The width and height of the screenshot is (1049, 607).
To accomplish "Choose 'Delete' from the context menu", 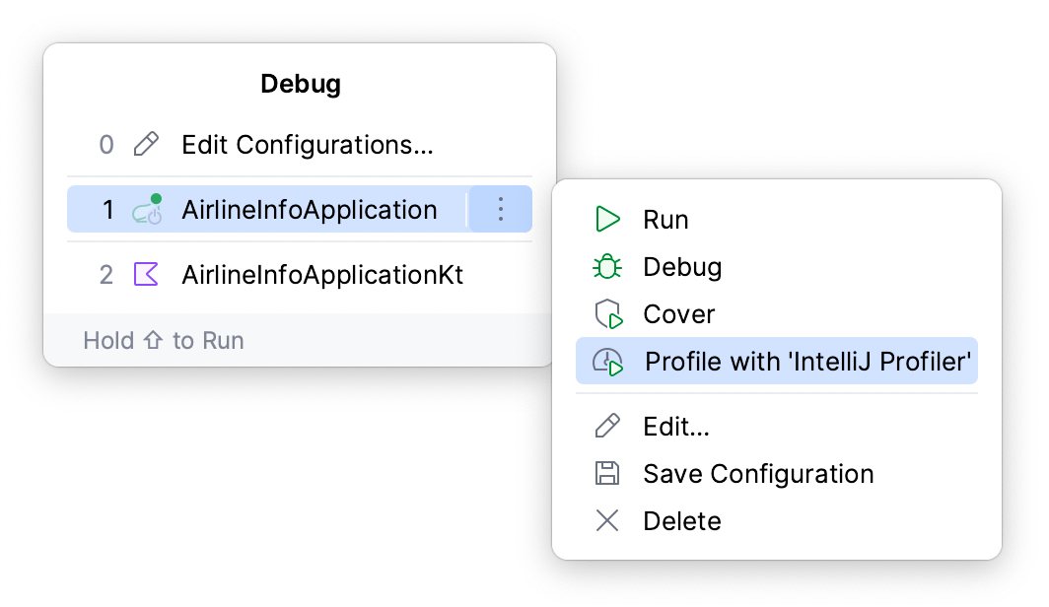I will click(x=682, y=520).
